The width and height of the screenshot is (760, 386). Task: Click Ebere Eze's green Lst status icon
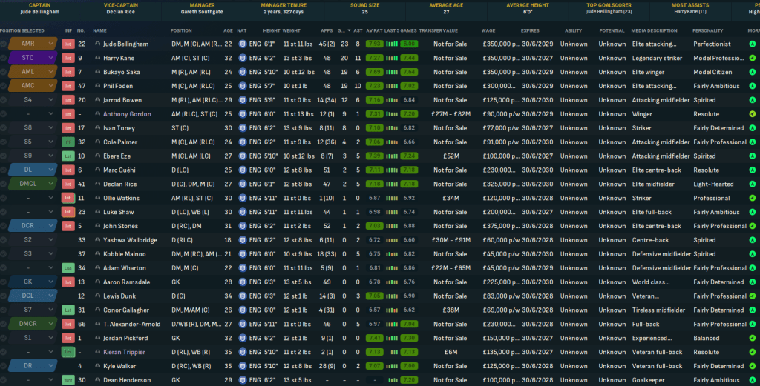click(68, 156)
